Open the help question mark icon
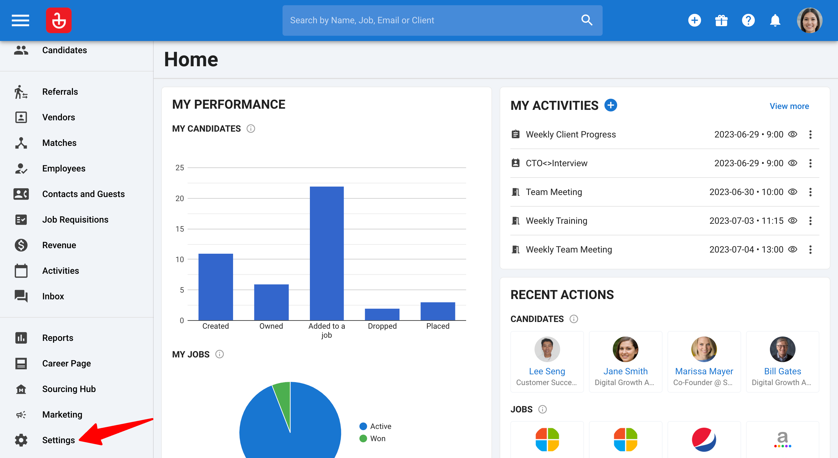The image size is (838, 458). 748,20
